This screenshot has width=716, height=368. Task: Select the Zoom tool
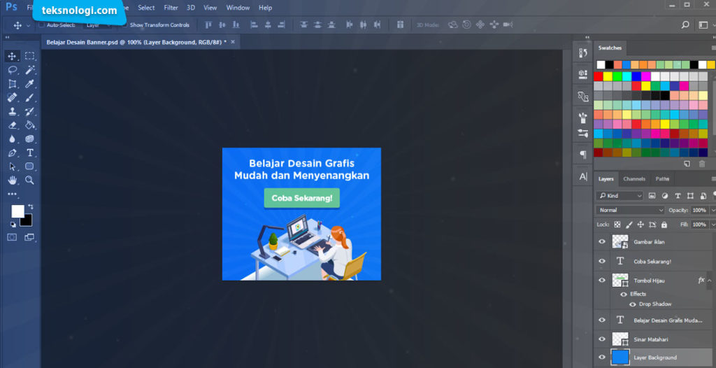(29, 180)
